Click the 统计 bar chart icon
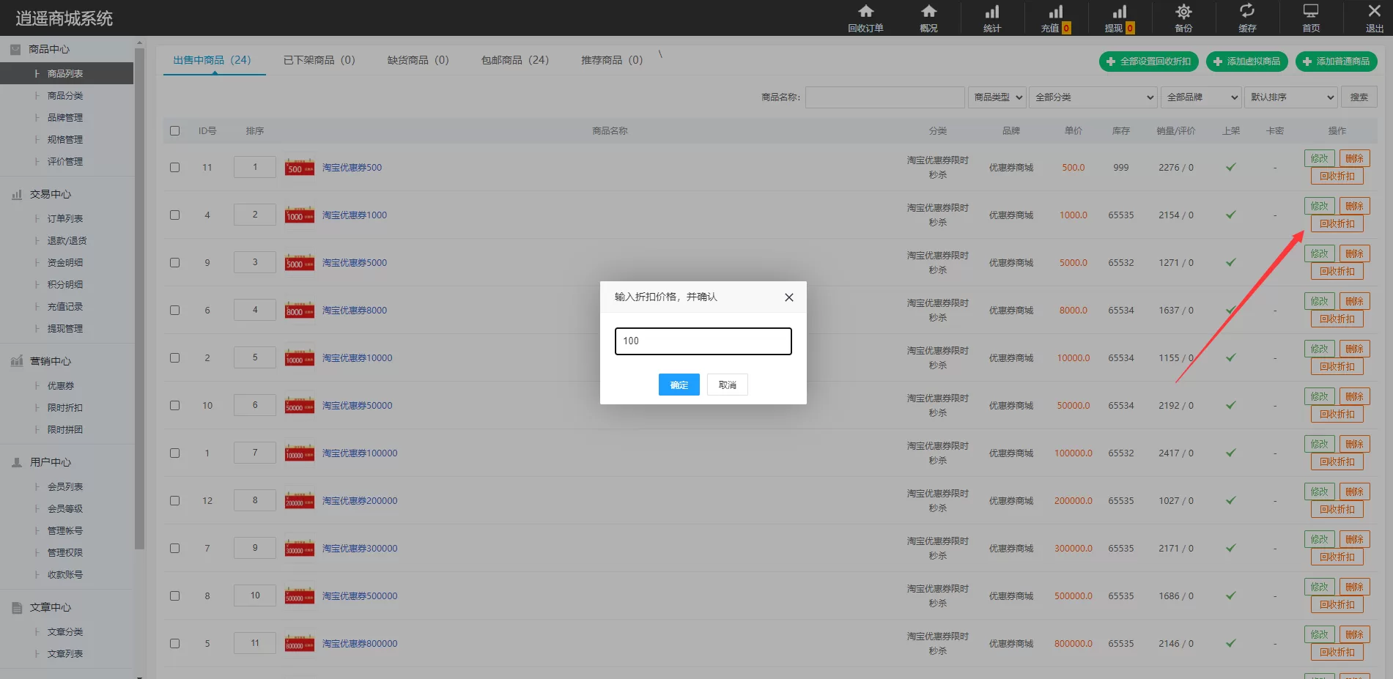Screen dimensions: 1393x679 (992, 12)
